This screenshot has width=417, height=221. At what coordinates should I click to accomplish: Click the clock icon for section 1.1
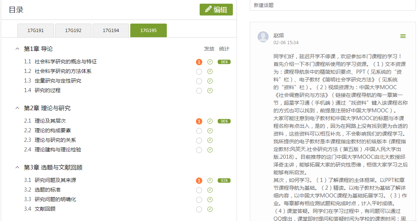[210, 62]
